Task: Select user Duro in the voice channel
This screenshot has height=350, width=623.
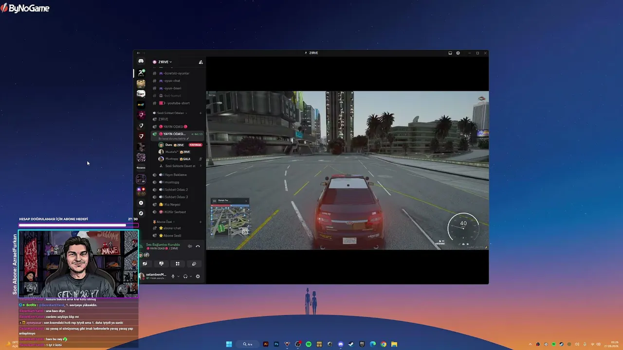Action: click(x=181, y=145)
